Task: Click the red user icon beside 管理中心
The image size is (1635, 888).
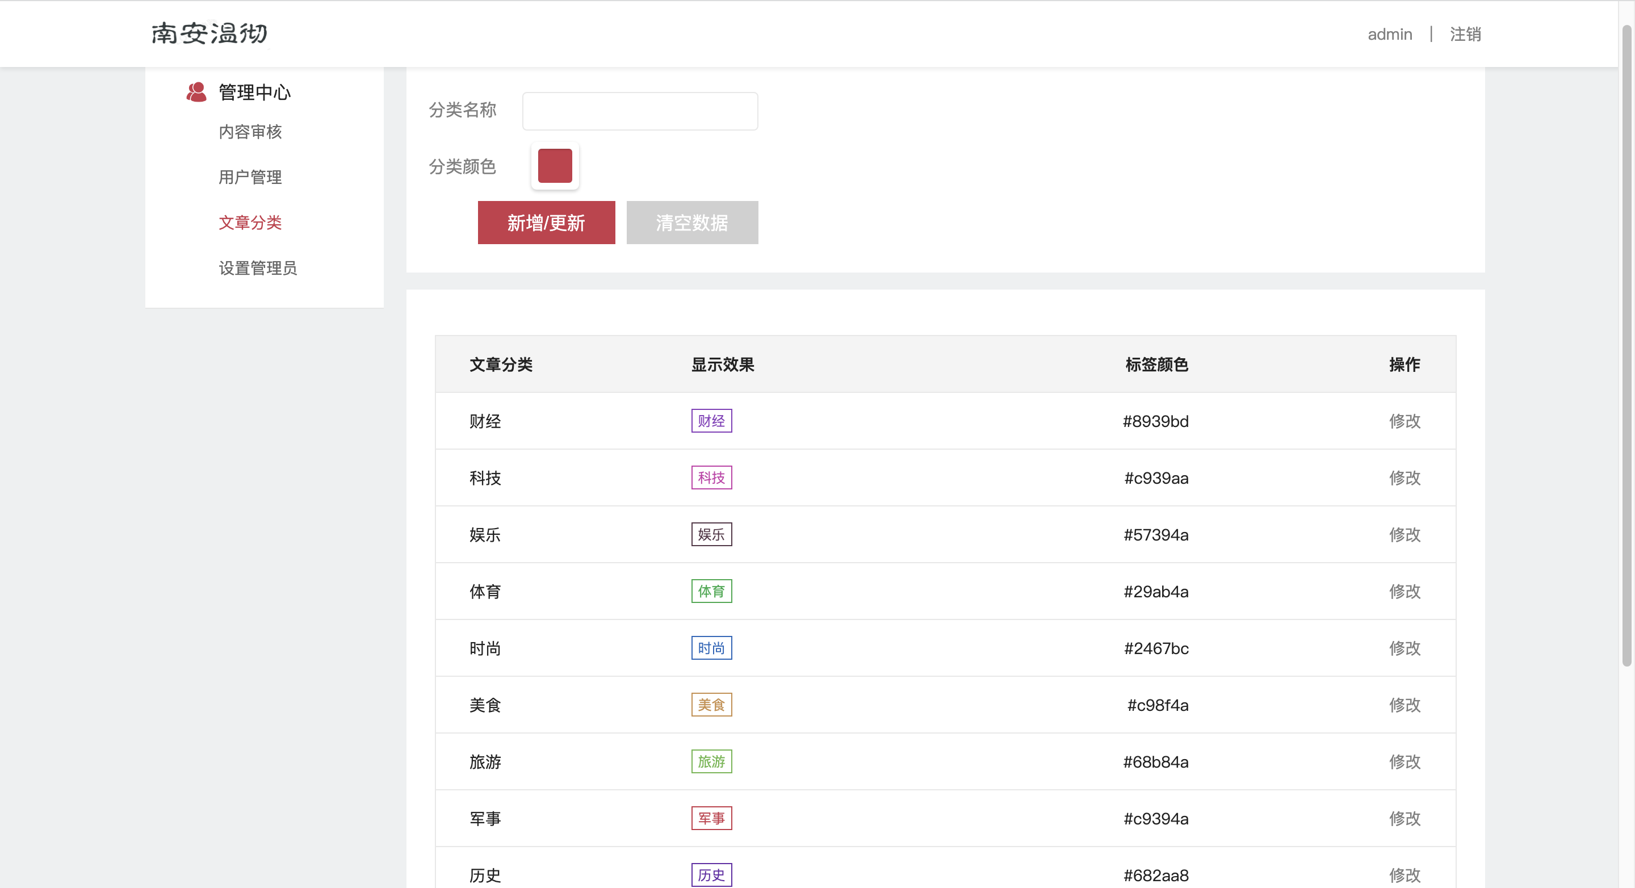Action: (x=196, y=92)
